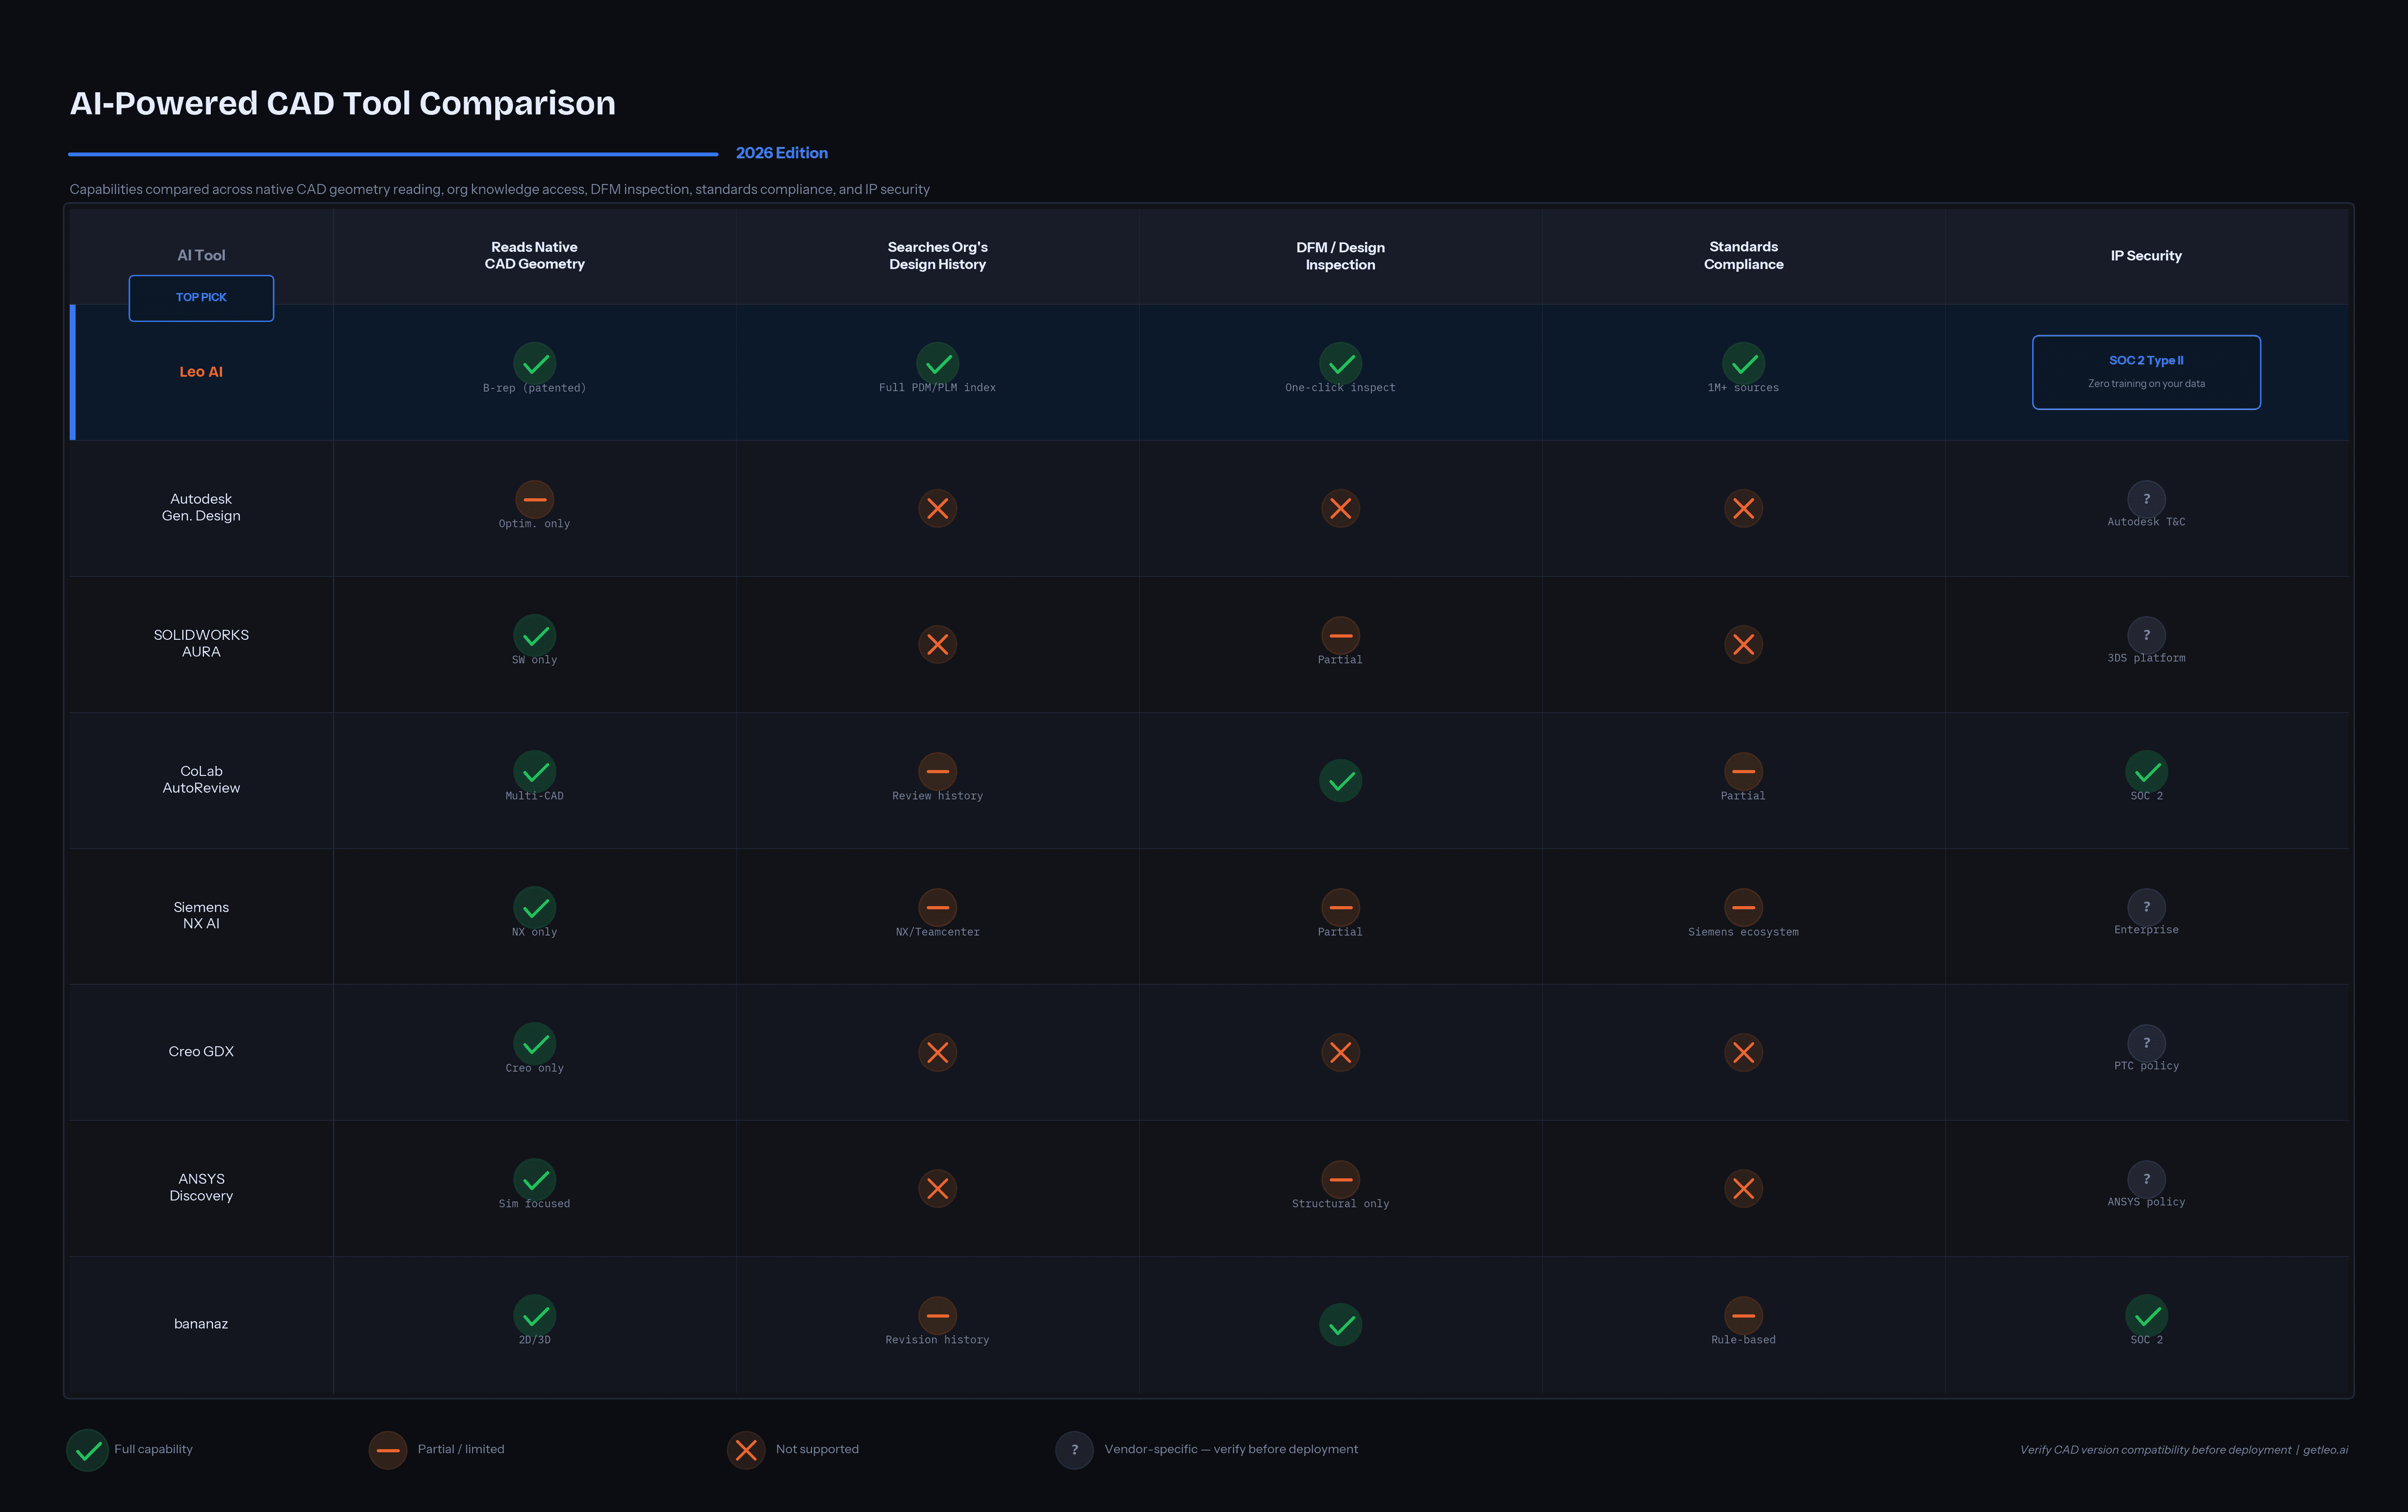Click Siemens NX AI's Enterprise question mark icon

click(2146, 907)
